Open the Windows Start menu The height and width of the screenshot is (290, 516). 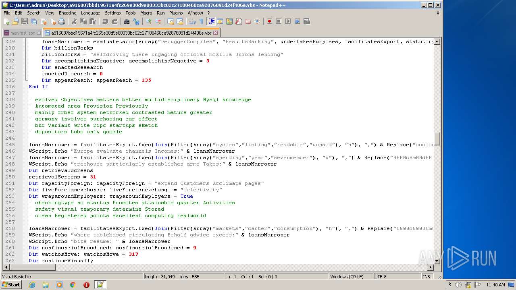pos(11,285)
